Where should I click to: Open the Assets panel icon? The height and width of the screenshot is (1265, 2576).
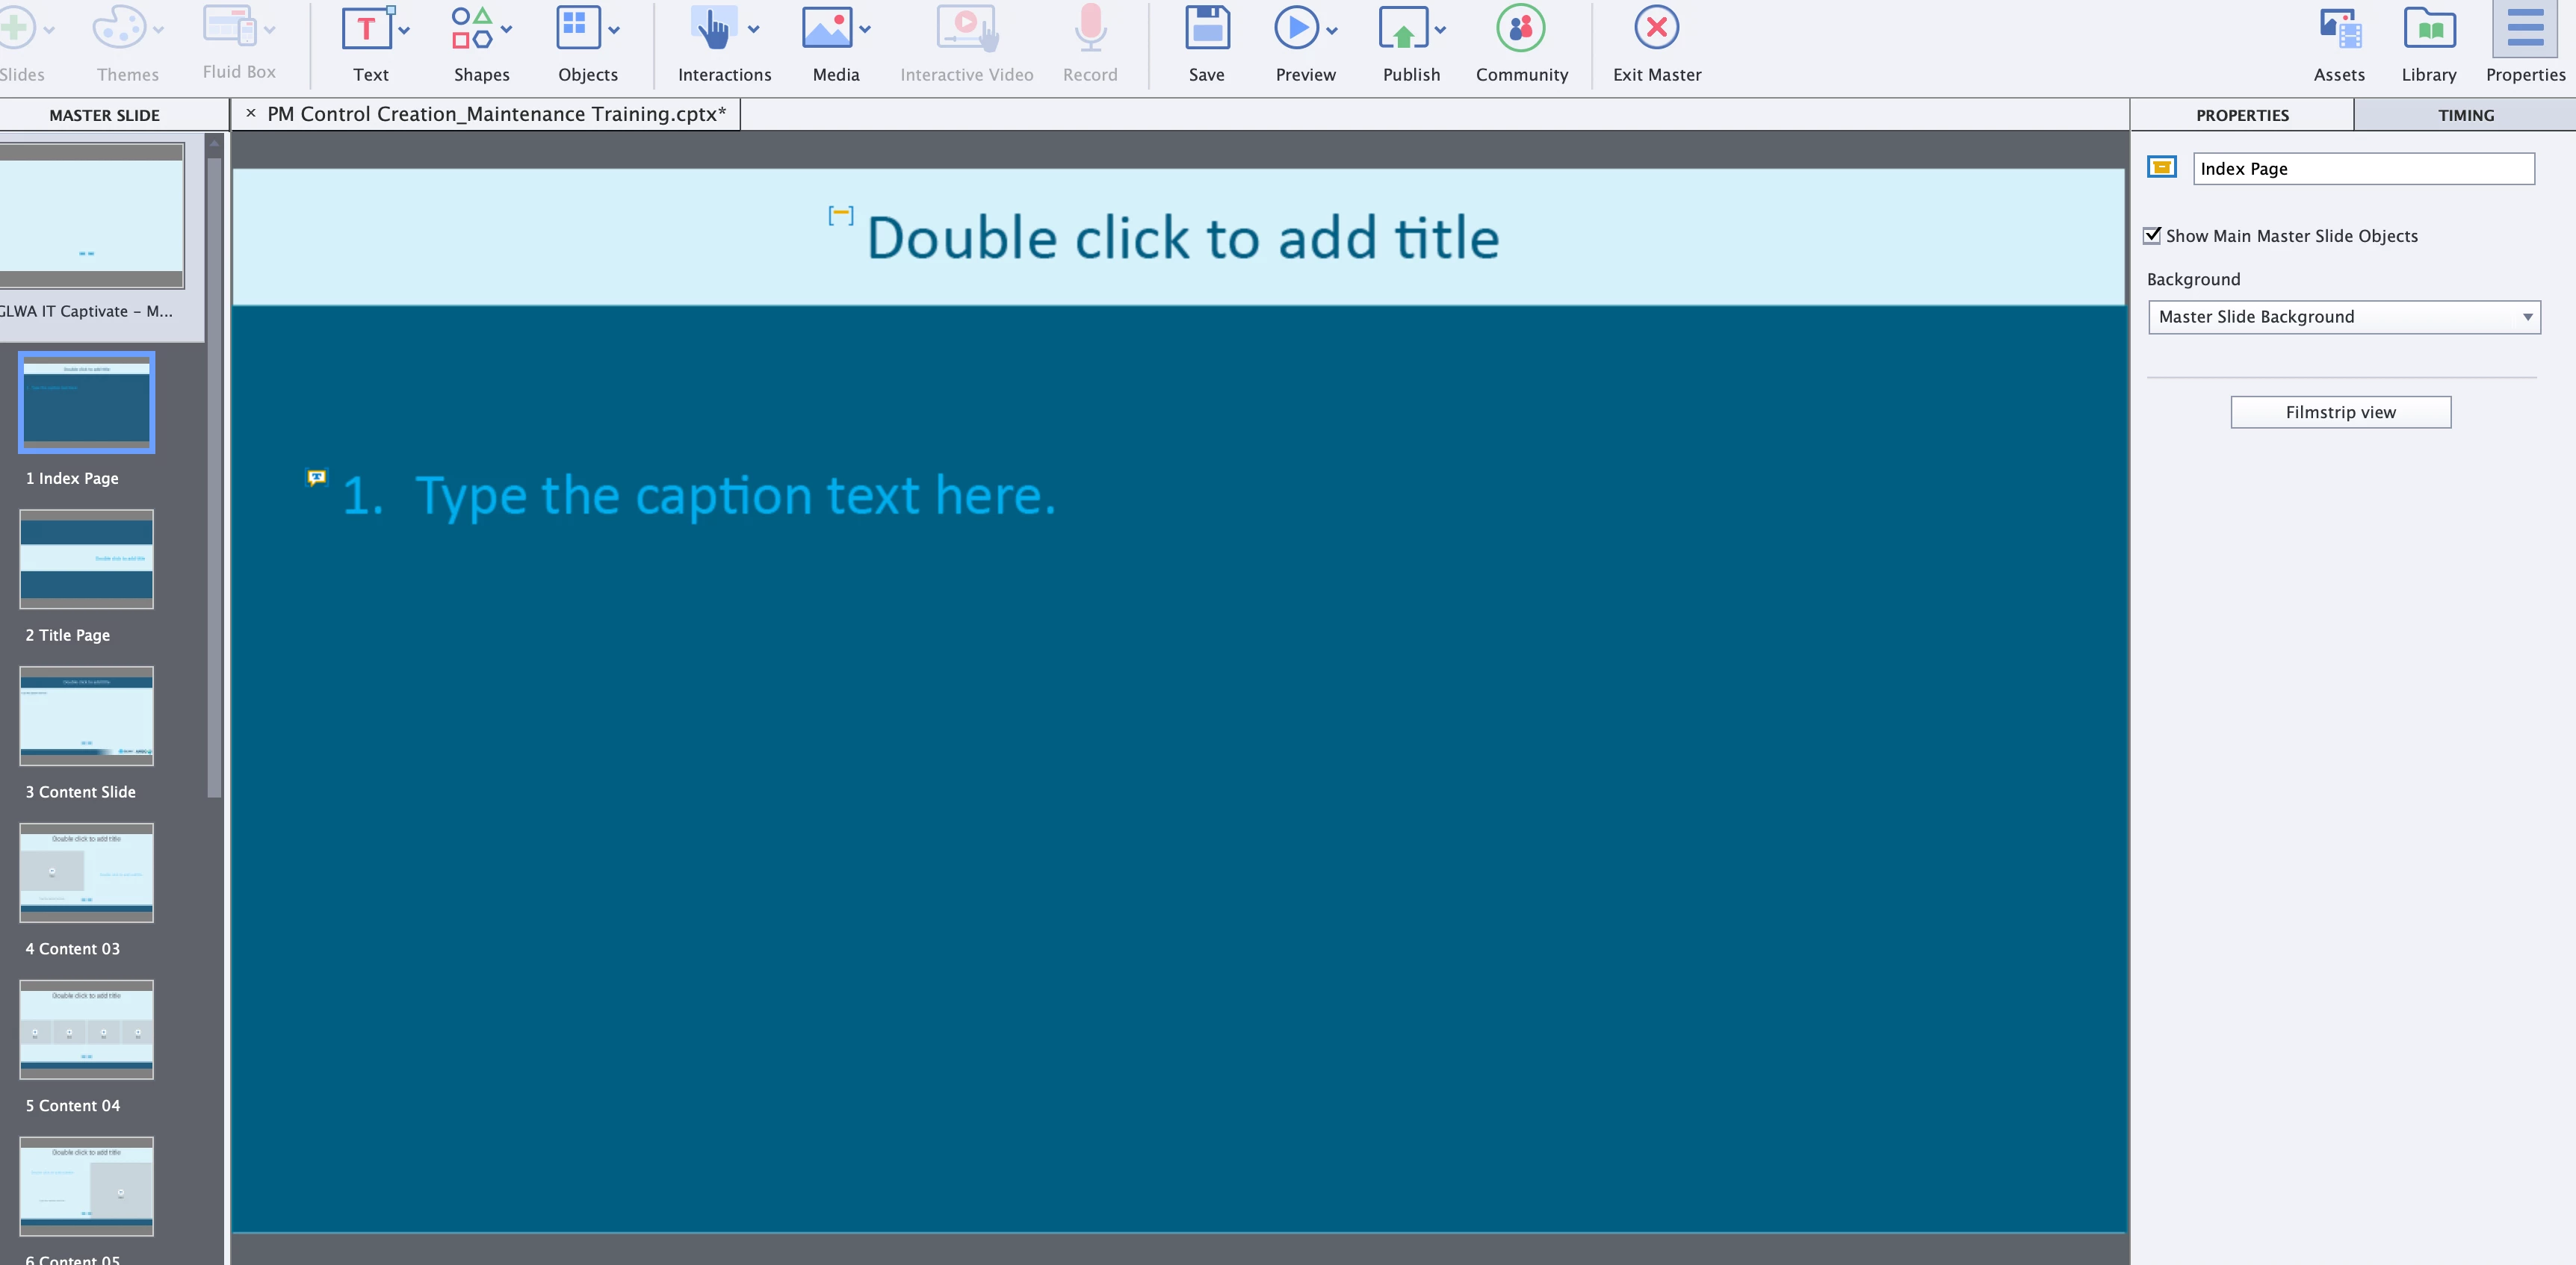[2339, 29]
